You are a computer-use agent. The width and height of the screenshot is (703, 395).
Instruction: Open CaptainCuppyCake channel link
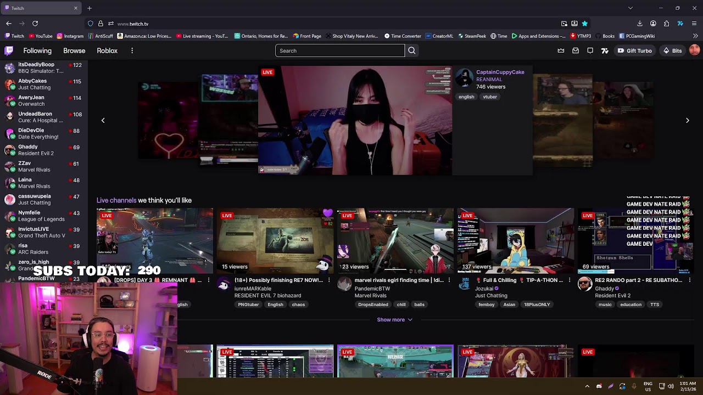pos(500,72)
